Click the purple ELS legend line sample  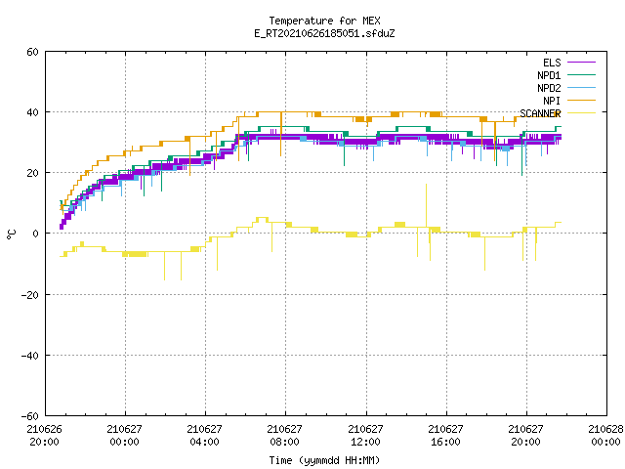[581, 63]
